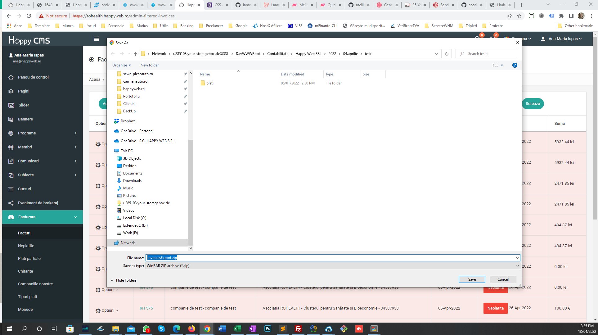This screenshot has width=598, height=335.
Task: Open a new browser tab
Action: (521, 5)
